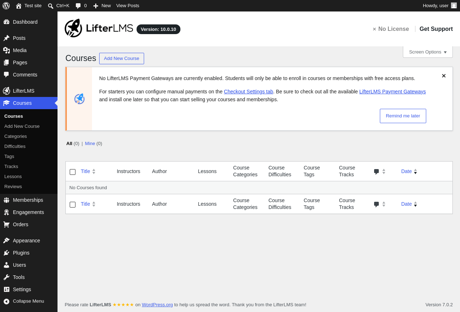Click the Version: 10.0.10 badge

[158, 29]
